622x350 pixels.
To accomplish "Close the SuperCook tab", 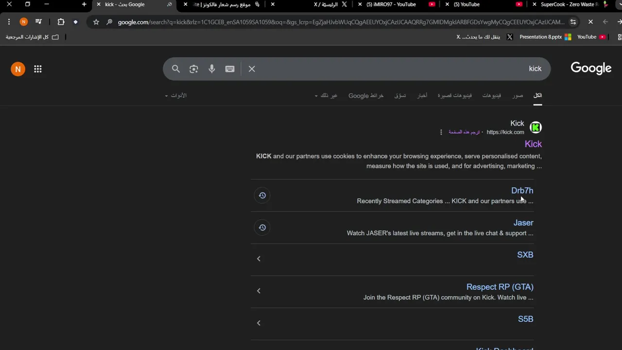I will [x=535, y=4].
